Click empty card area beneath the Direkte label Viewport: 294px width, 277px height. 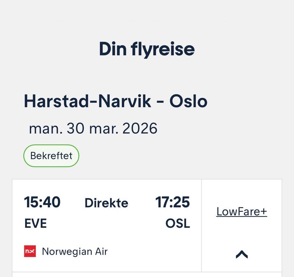tap(106, 226)
